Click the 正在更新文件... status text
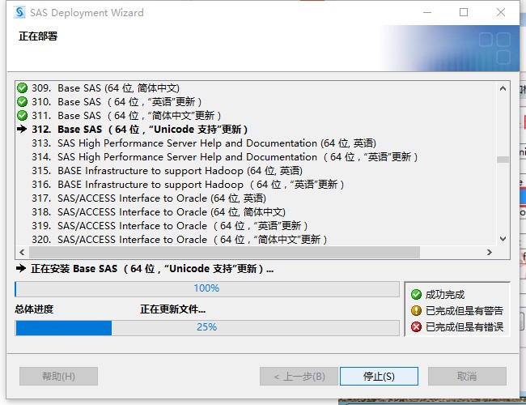 coord(172,309)
